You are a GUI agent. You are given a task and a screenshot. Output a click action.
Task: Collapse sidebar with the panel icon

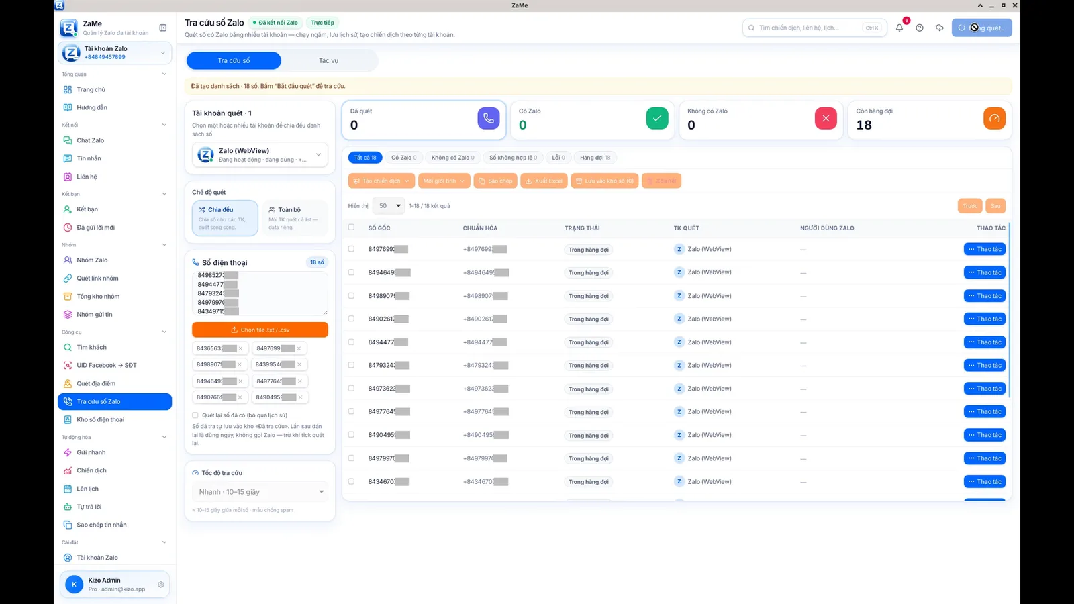162,28
